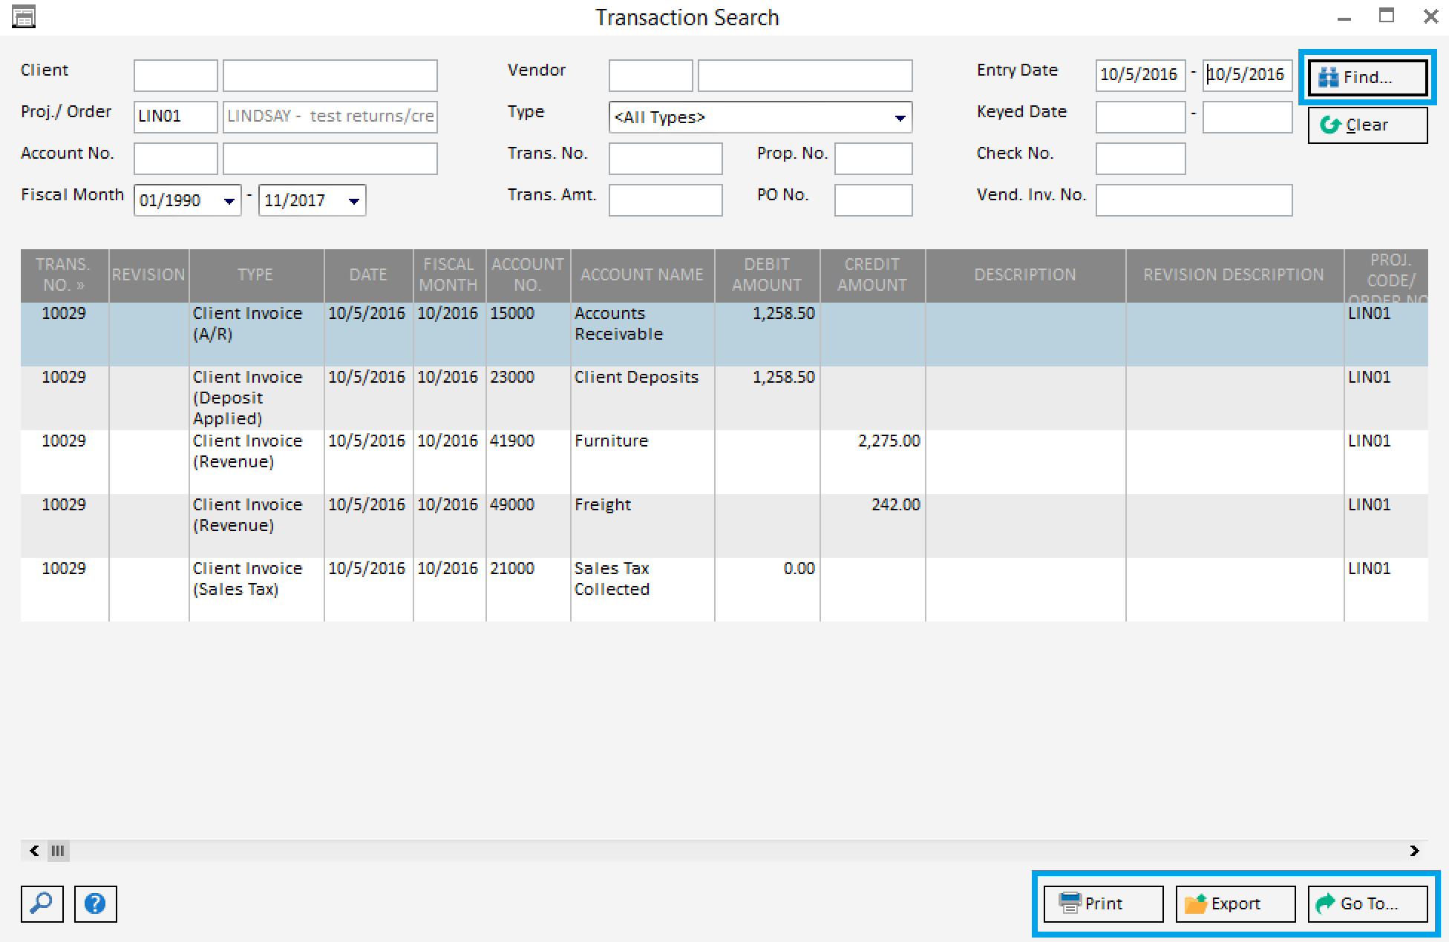1449x942 pixels.
Task: Click inside the Client code input field
Action: pyautogui.click(x=174, y=75)
